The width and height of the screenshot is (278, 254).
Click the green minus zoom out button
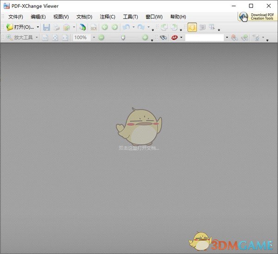(101, 37)
